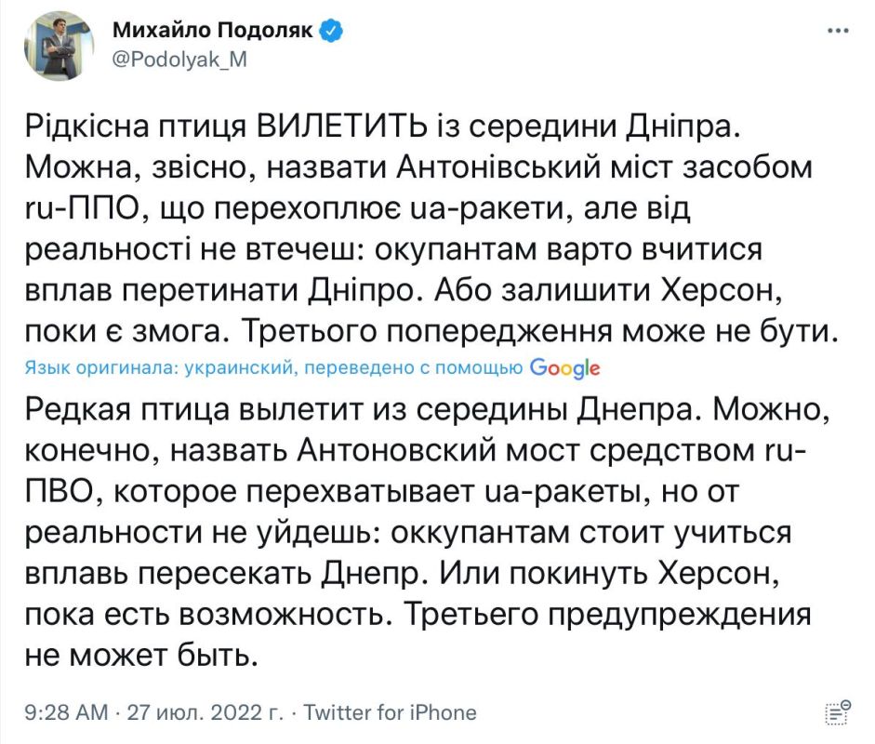Click the blue verified badge

(331, 32)
